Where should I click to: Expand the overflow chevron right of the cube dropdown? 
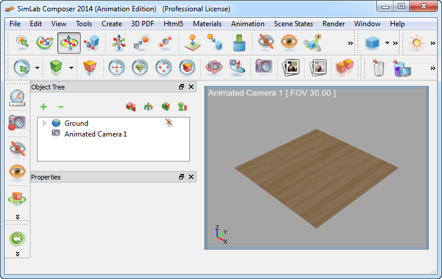395,43
